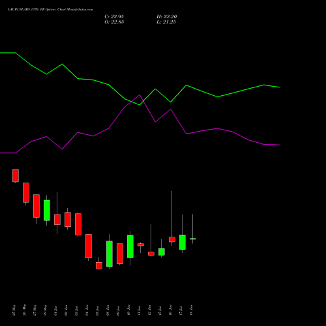Image resolution: width=326 pixels, height=326 pixels.
Task: Click the 16 Jun date label
Action: pos(171,310)
